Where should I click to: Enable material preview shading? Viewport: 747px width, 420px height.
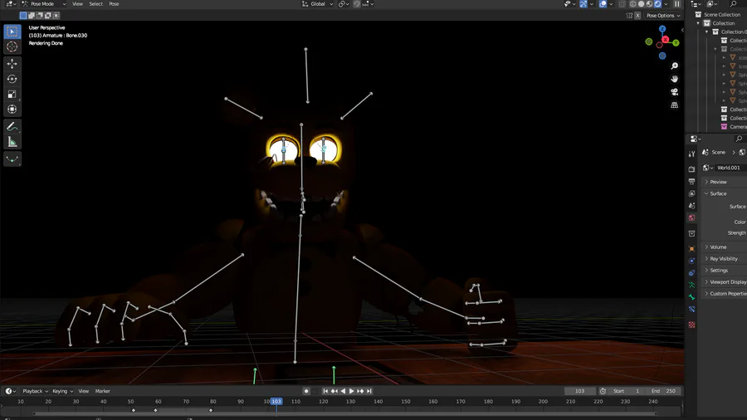649,4
